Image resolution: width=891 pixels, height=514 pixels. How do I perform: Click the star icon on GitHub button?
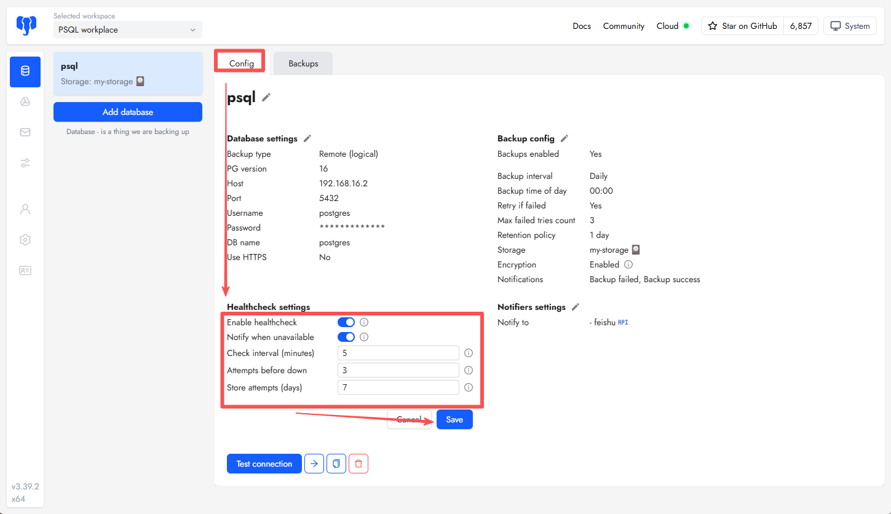[713, 26]
